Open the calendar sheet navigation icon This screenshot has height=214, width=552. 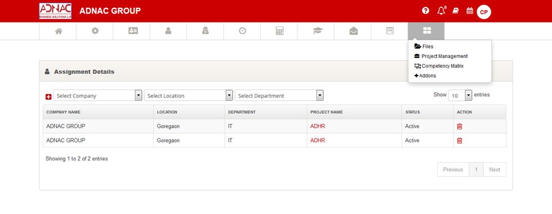pos(390,31)
